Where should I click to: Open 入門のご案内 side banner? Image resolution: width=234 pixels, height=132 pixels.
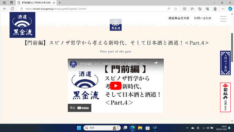tap(225, 63)
